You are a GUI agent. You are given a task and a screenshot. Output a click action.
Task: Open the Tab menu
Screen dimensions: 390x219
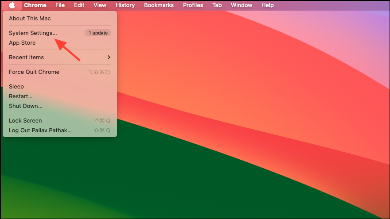click(x=217, y=5)
